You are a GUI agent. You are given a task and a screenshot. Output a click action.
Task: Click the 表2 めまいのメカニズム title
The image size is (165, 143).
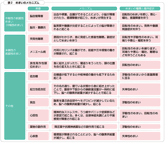click(x=23, y=3)
